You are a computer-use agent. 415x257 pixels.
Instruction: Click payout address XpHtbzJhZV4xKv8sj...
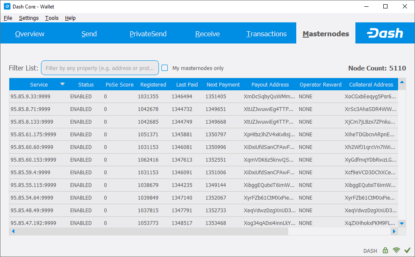tap(269, 135)
